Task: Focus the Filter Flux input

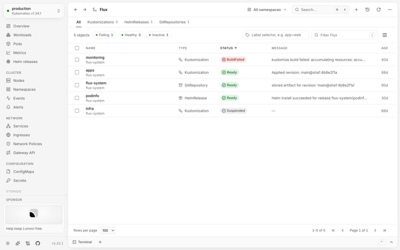Action: point(345,35)
